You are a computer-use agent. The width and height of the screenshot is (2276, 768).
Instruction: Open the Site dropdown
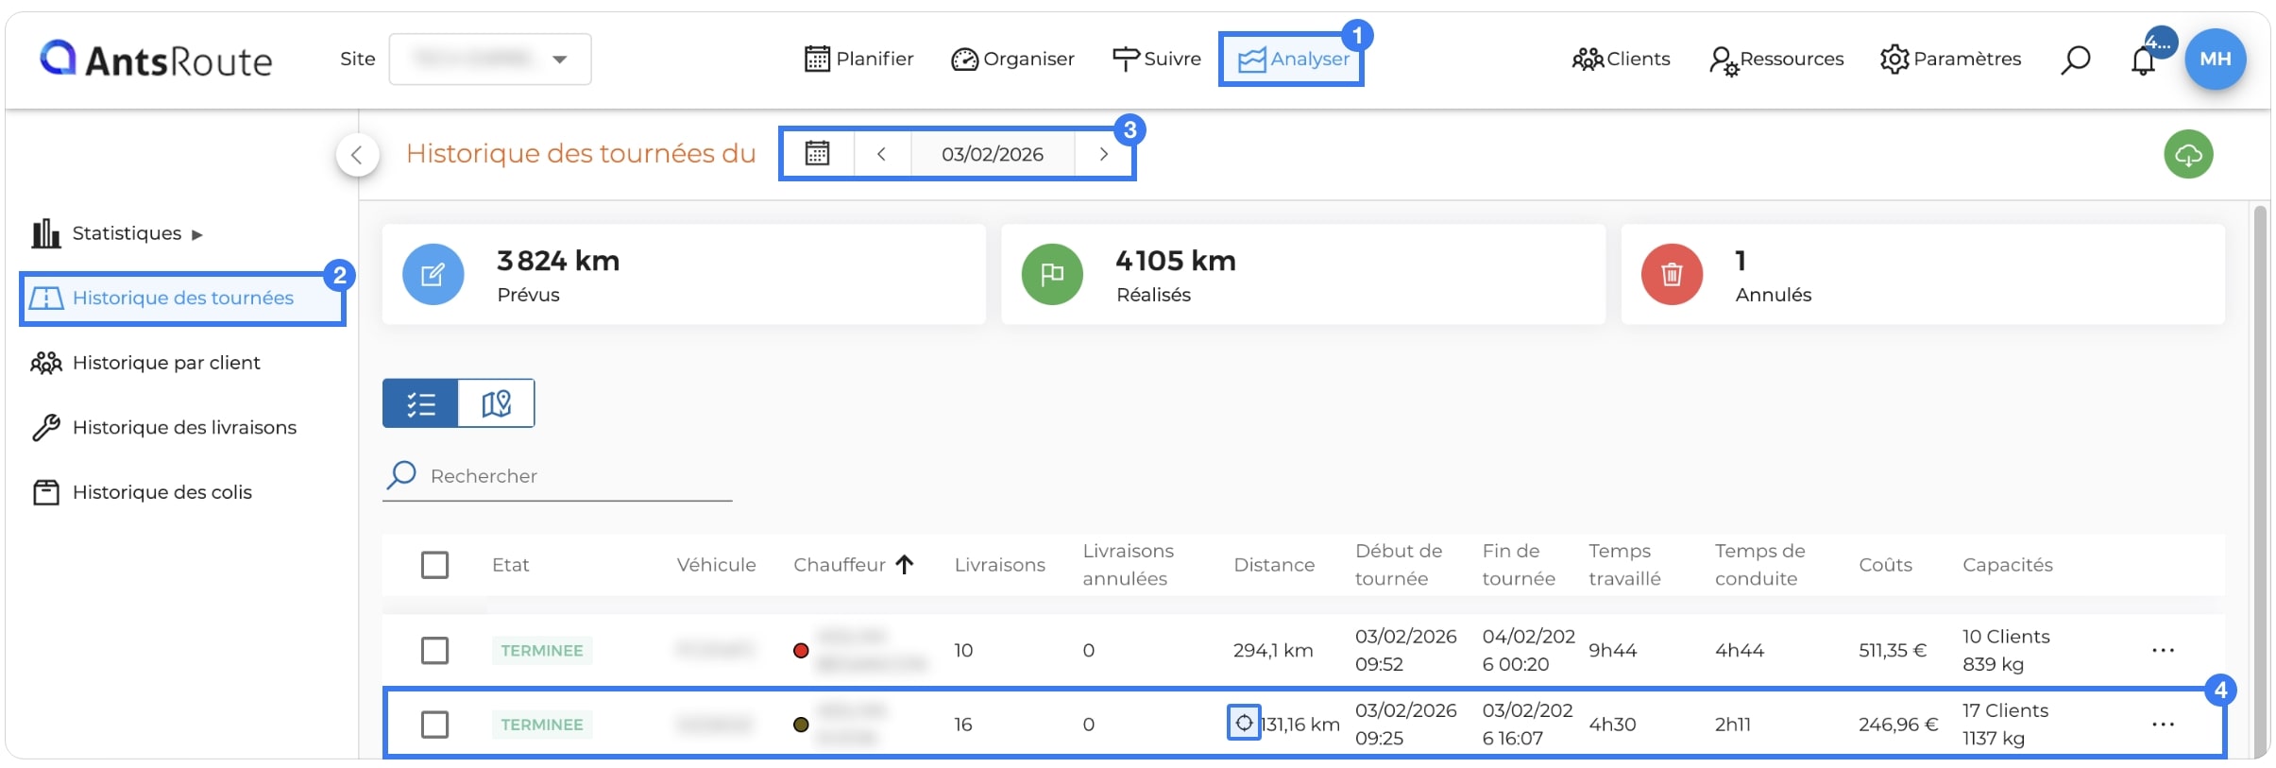[490, 59]
